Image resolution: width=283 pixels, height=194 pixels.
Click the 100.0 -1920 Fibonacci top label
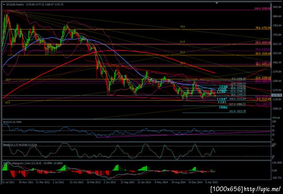tap(263, 8)
